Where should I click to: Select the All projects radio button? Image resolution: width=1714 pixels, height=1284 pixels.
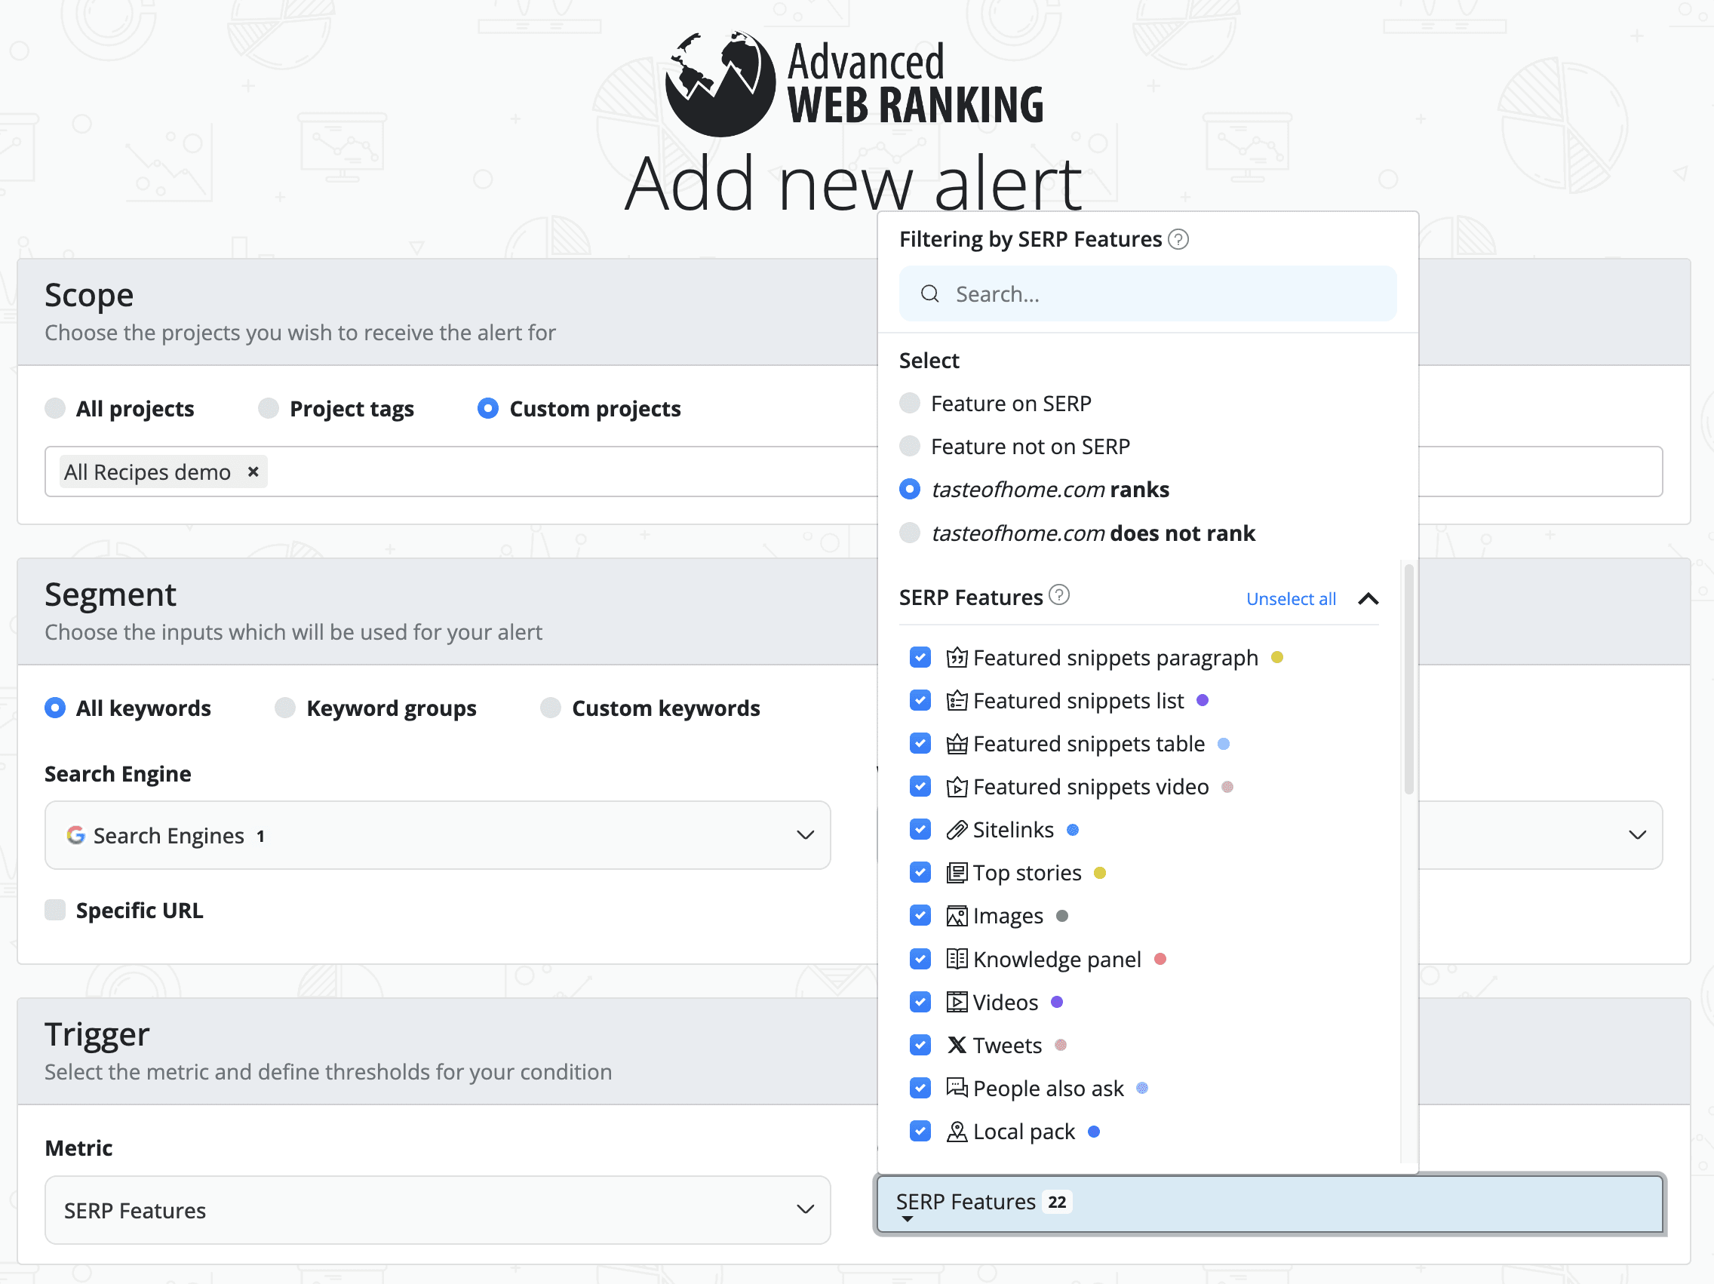coord(55,408)
